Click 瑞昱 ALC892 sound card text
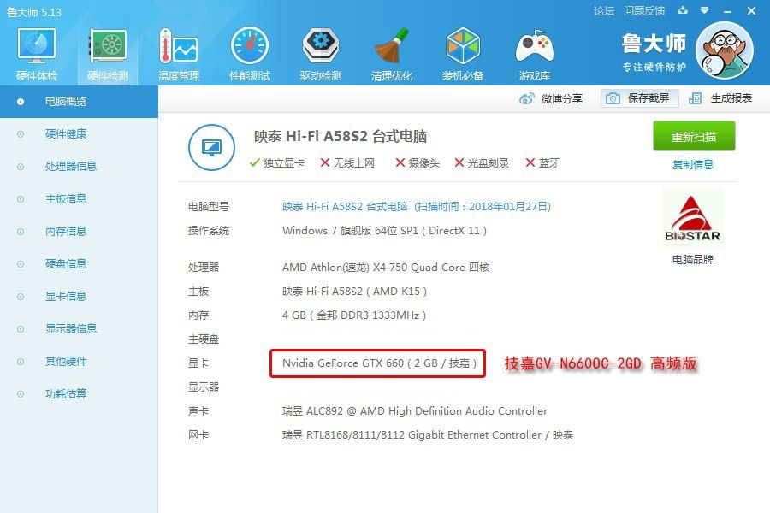The height and width of the screenshot is (513, 770). click(x=415, y=411)
